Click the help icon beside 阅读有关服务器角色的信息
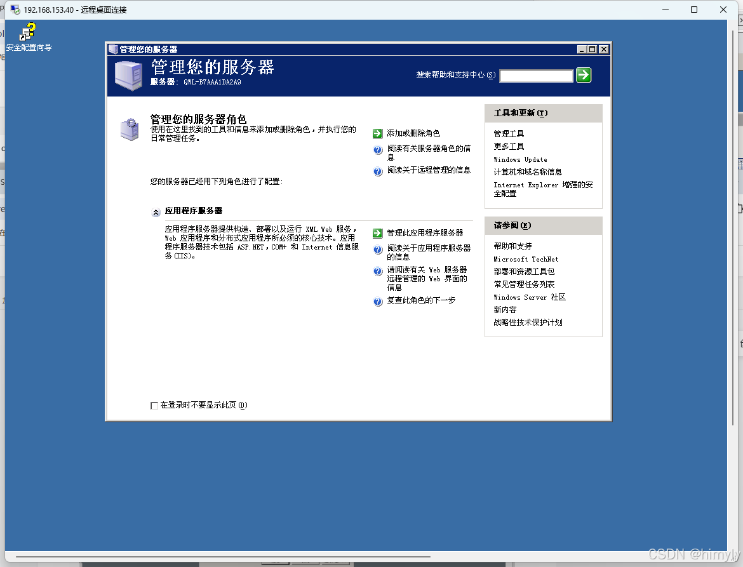This screenshot has width=743, height=567. tap(378, 150)
